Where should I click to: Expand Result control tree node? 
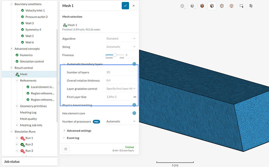[x=11, y=68]
